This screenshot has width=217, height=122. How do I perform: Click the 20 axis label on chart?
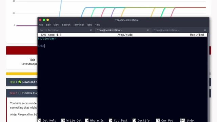pyautogui.click(x=14, y=13)
